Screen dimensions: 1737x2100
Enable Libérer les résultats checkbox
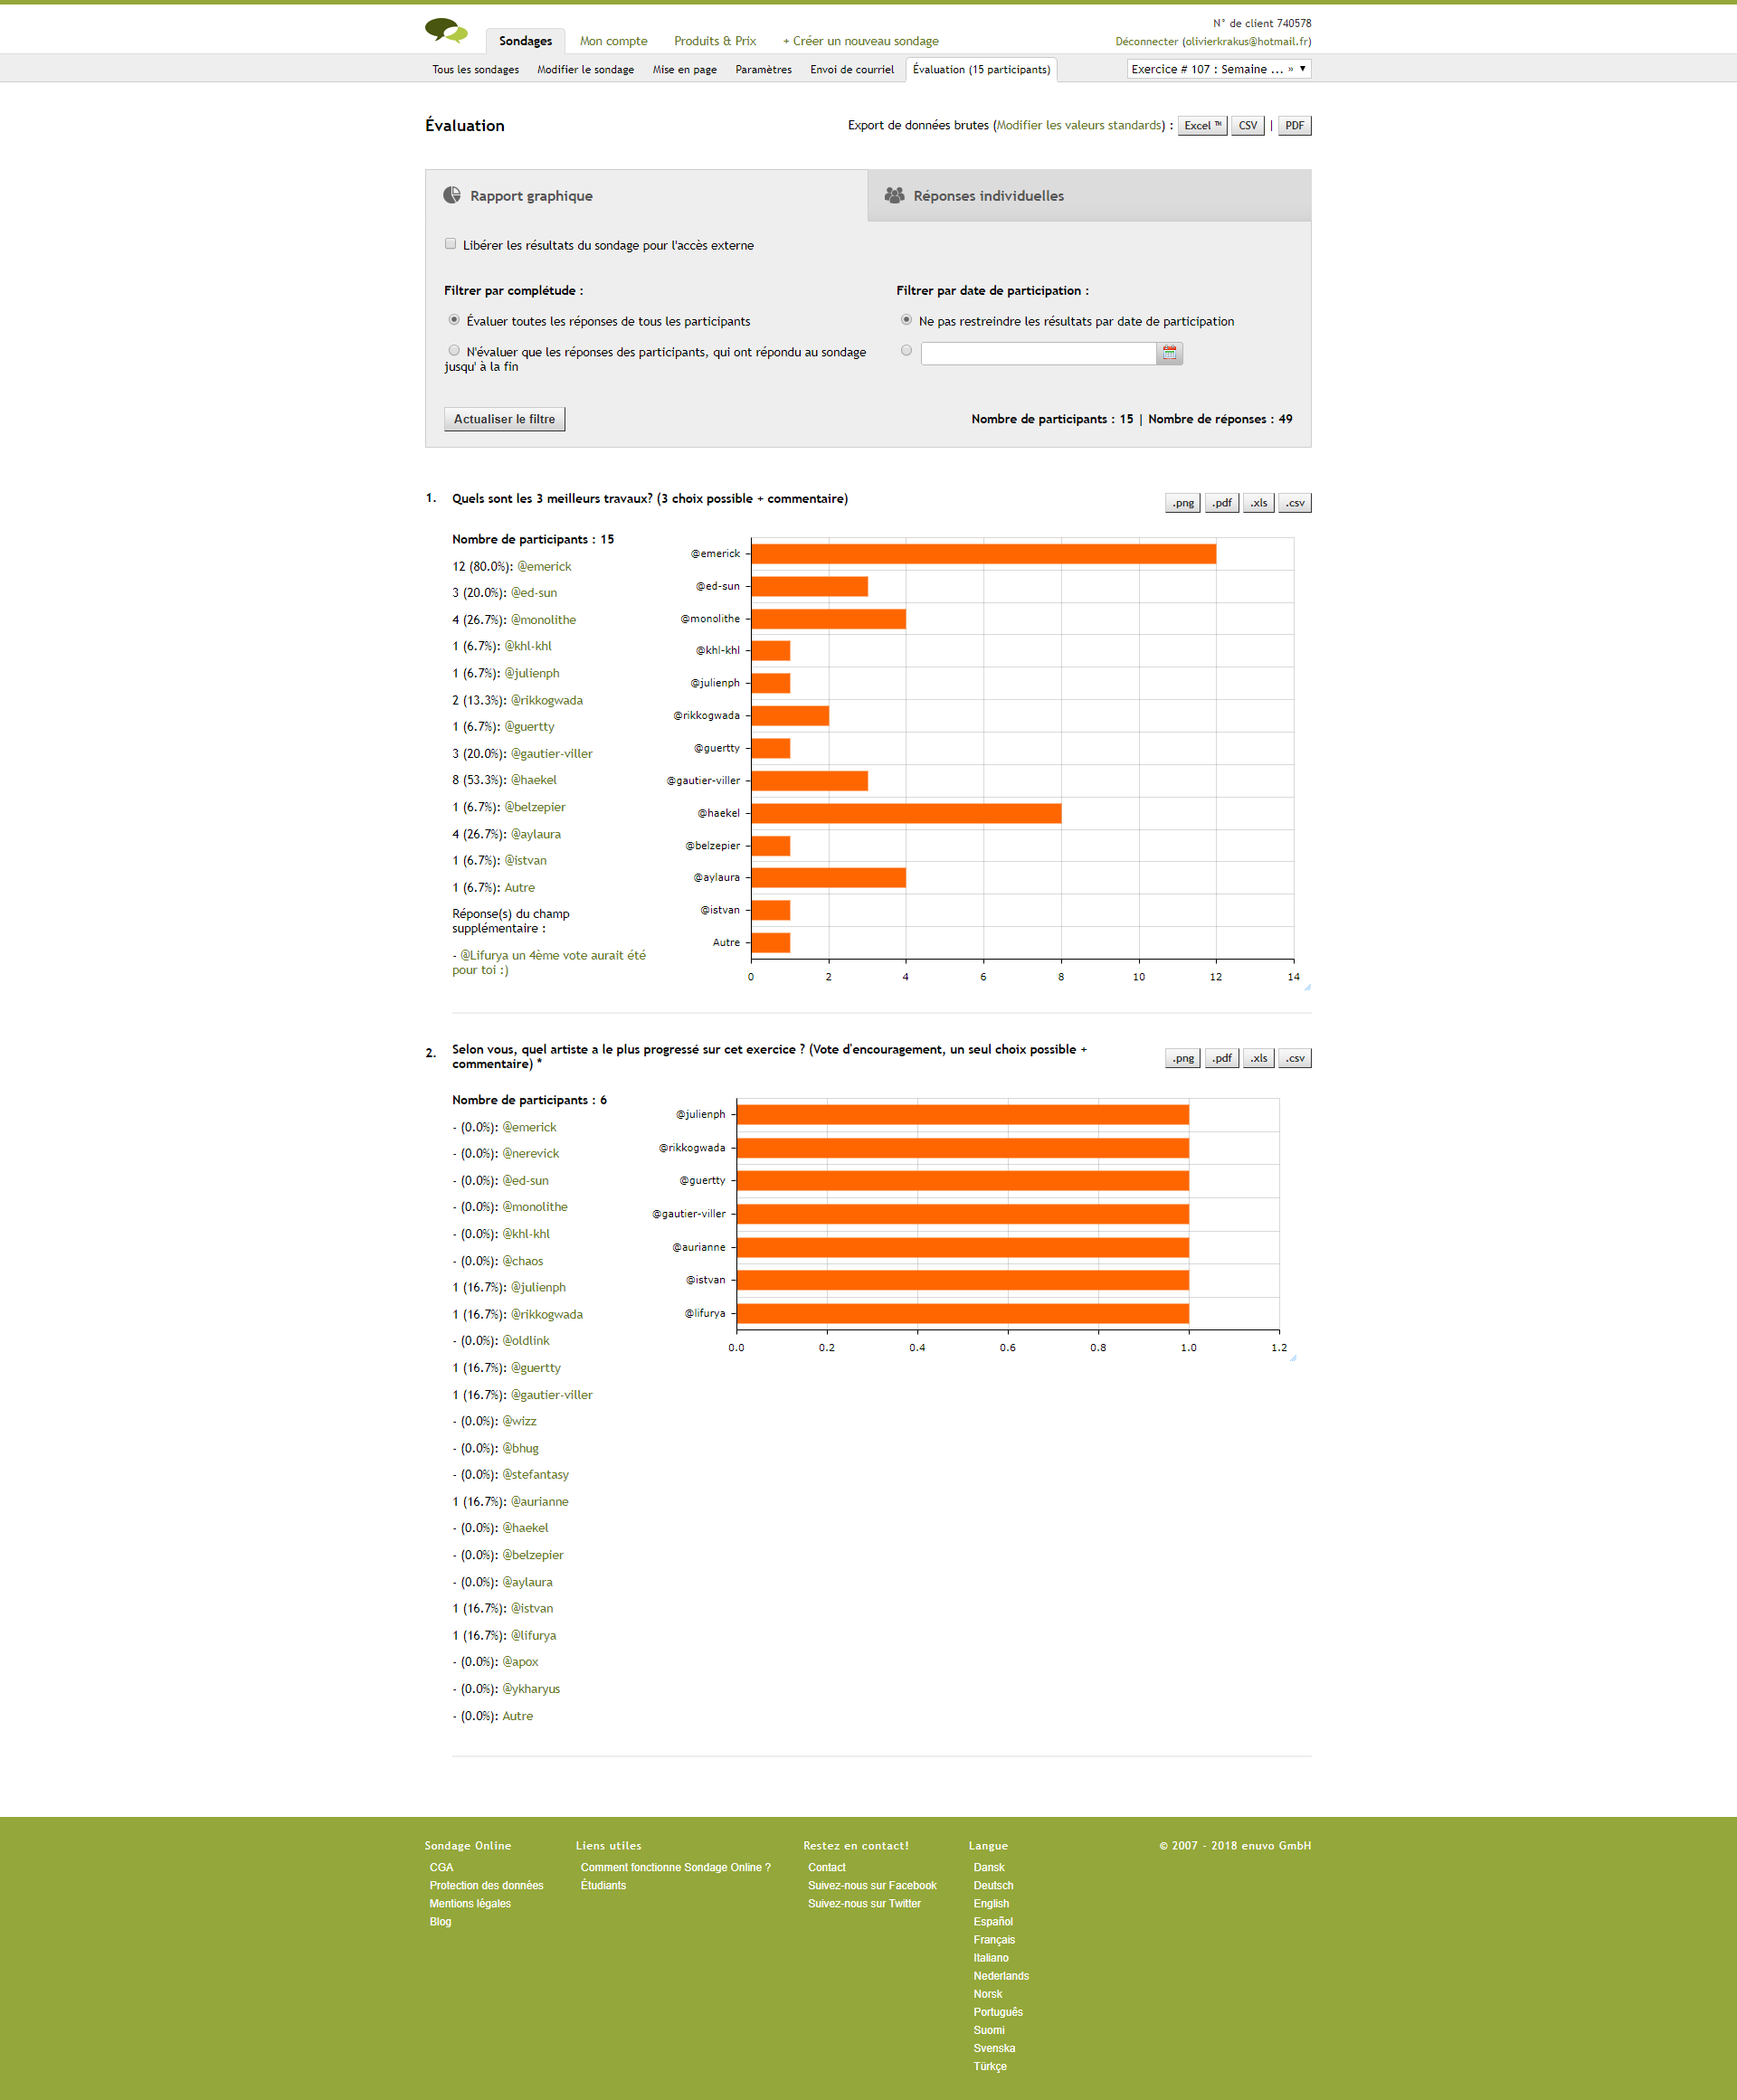coord(451,244)
